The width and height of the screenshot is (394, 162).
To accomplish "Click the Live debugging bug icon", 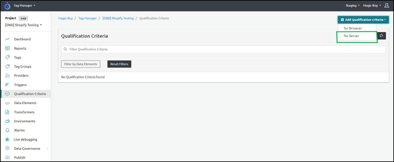I will click(x=7, y=139).
